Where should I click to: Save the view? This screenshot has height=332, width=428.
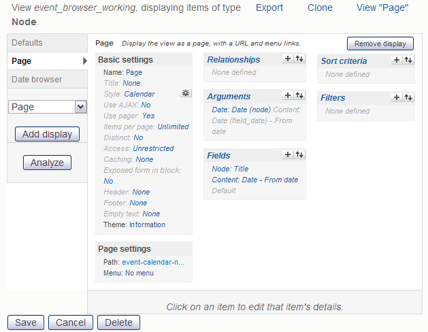pos(25,322)
